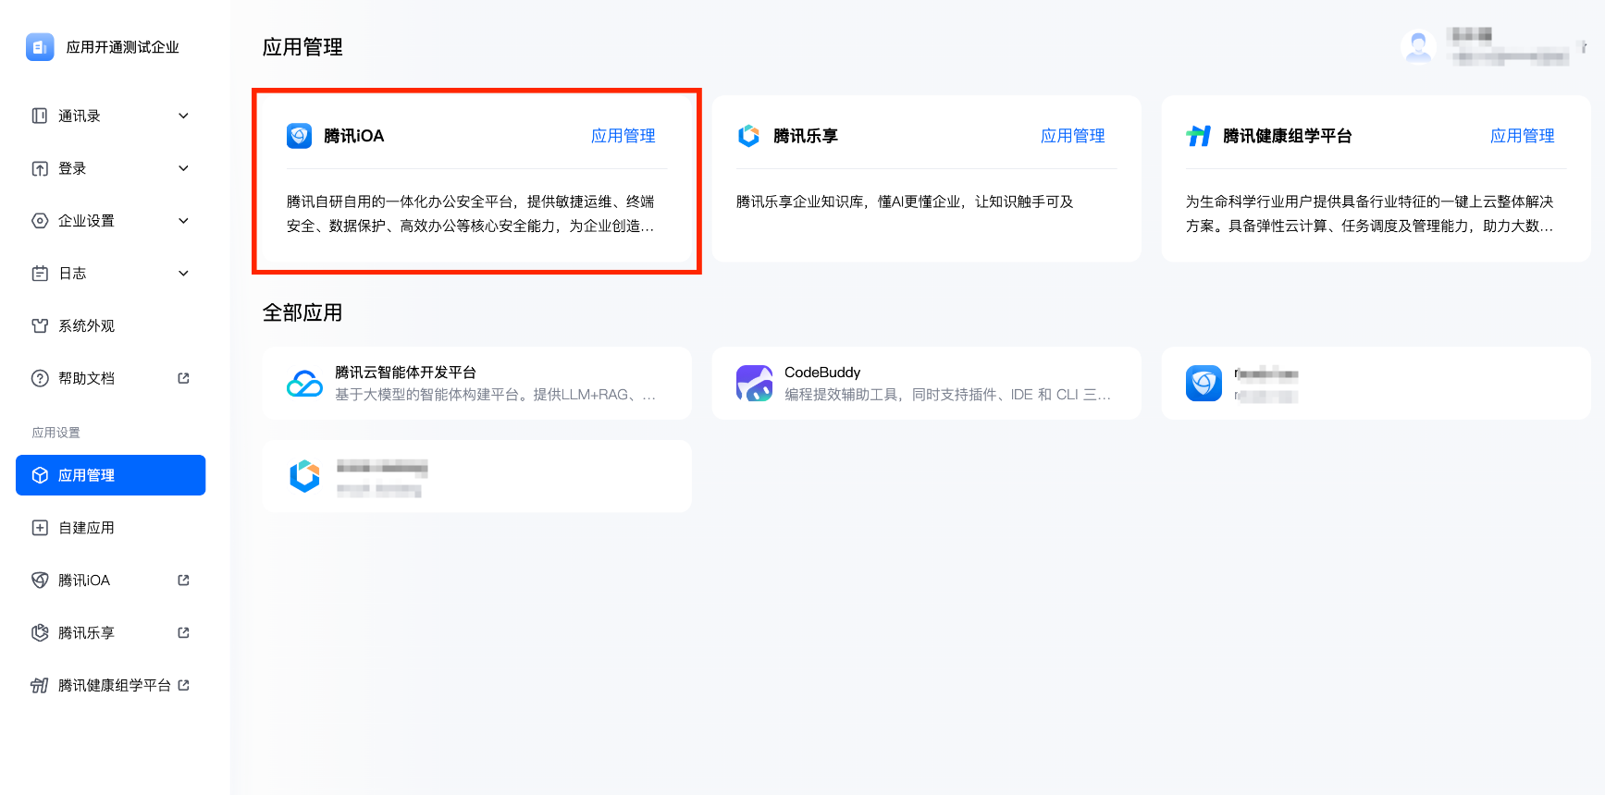Open 腾讯健康组学平台 in the sidebar
The height and width of the screenshot is (795, 1605).
pos(110,685)
